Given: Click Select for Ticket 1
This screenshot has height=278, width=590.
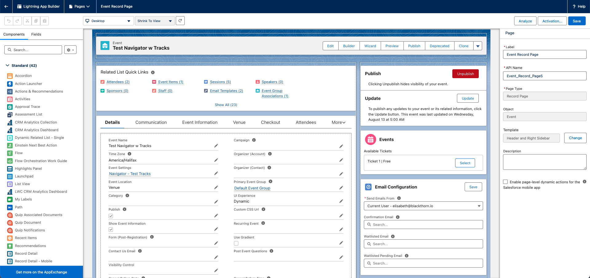Looking at the screenshot, I should (x=465, y=163).
